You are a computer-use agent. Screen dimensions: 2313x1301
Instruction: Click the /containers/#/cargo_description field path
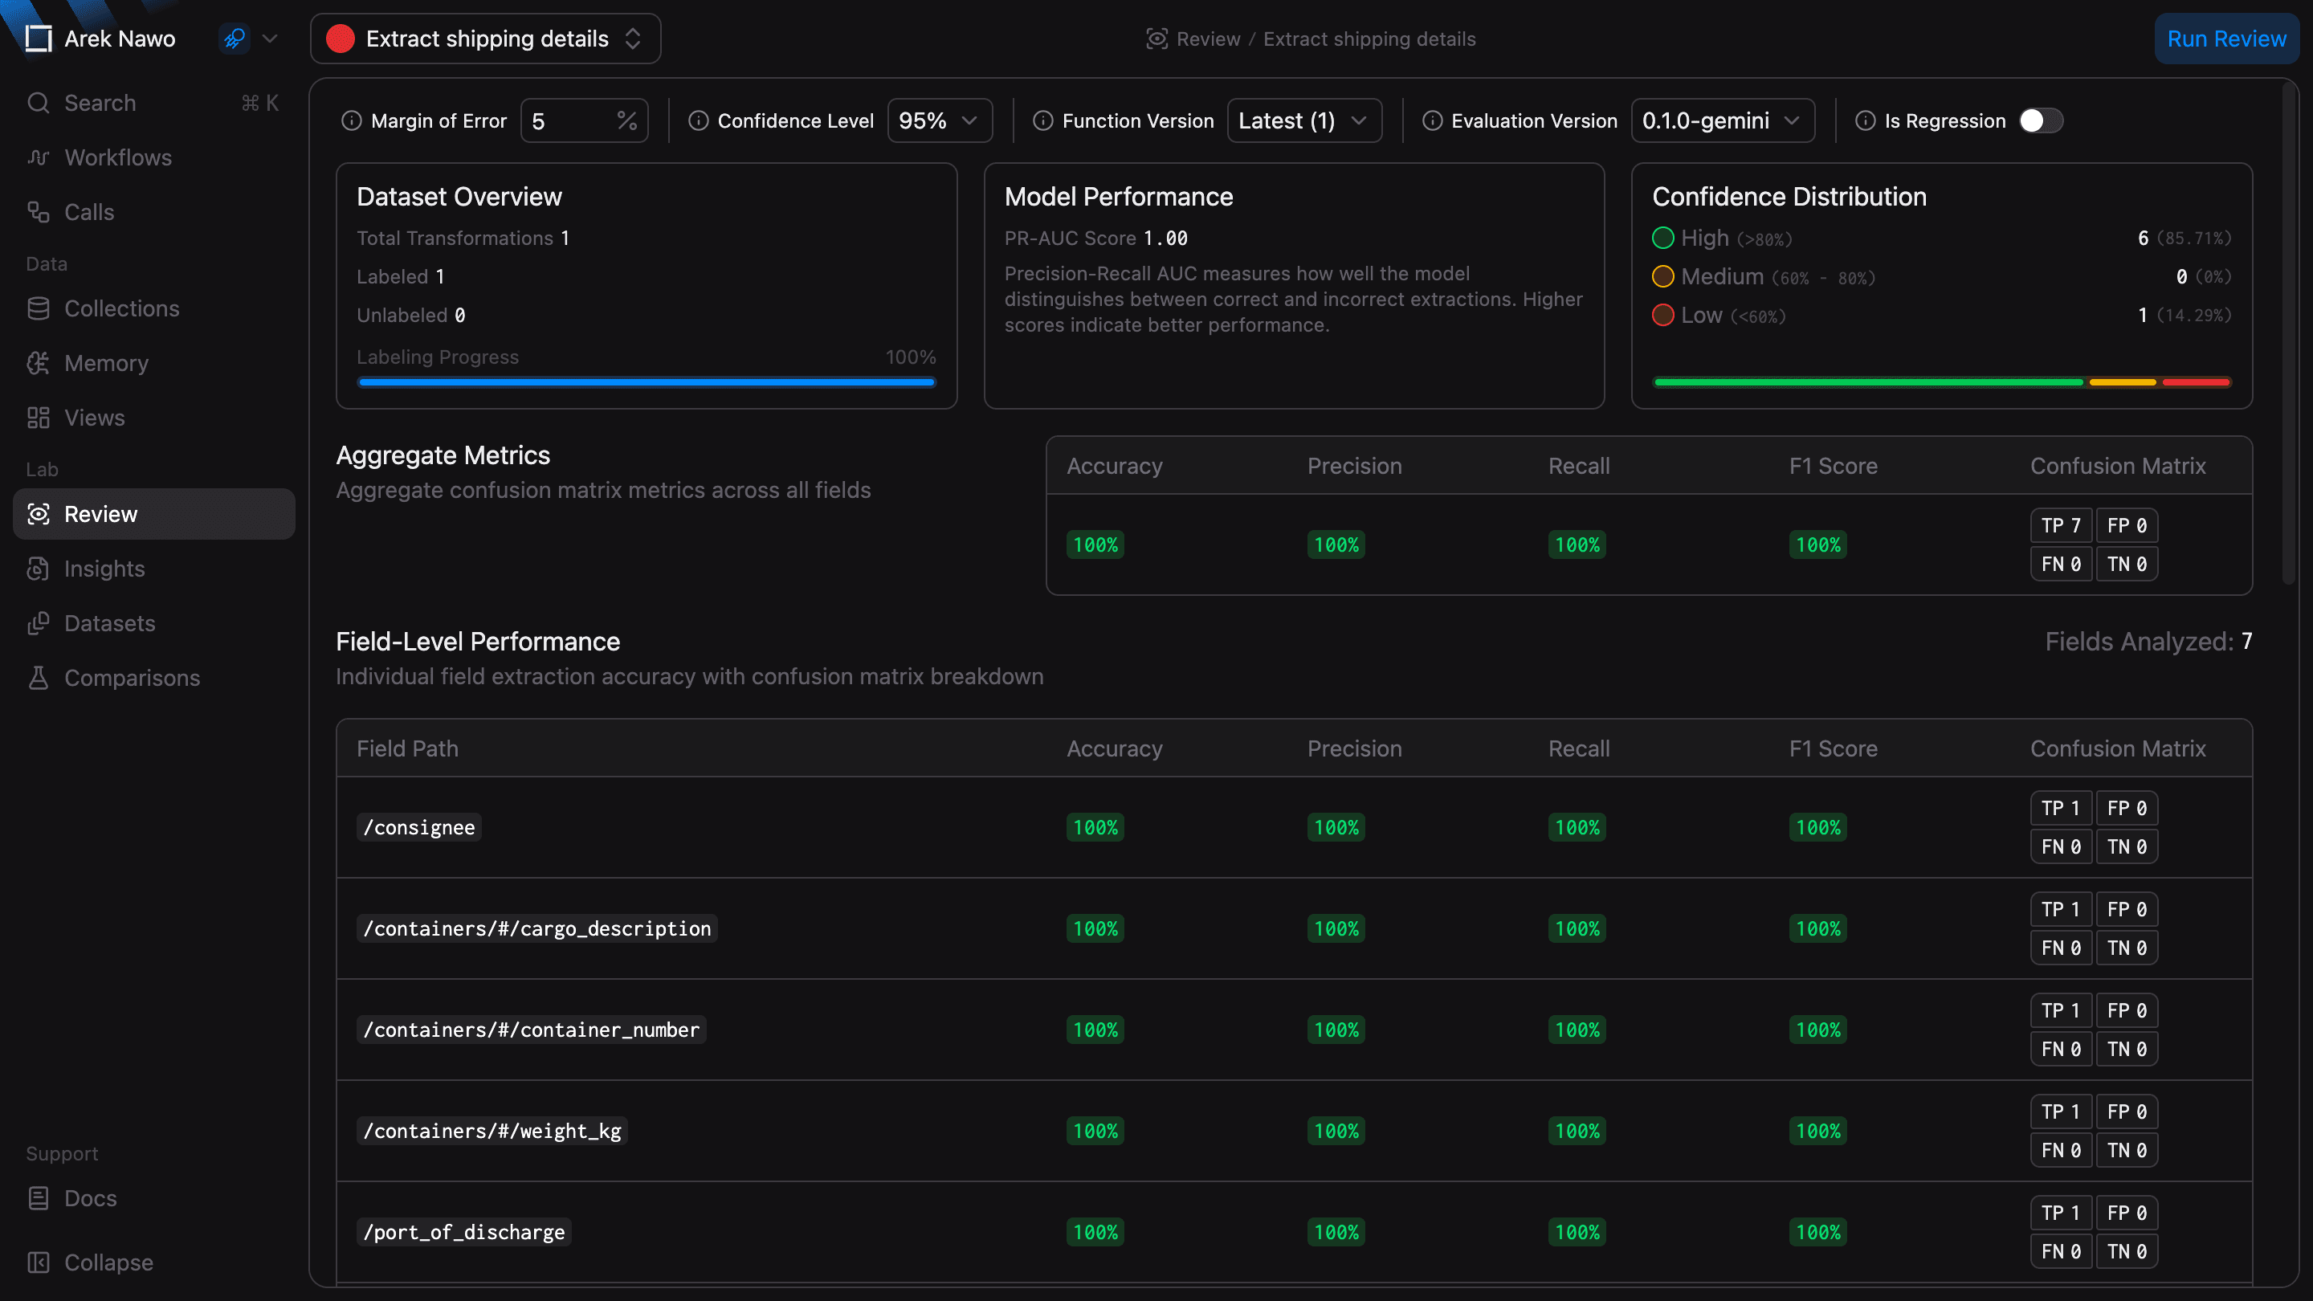coord(537,929)
